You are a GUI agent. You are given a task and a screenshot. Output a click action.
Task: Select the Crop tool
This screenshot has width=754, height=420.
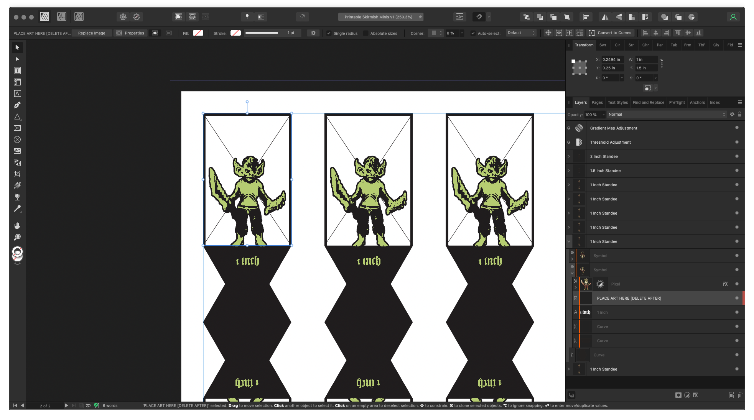coord(17,174)
